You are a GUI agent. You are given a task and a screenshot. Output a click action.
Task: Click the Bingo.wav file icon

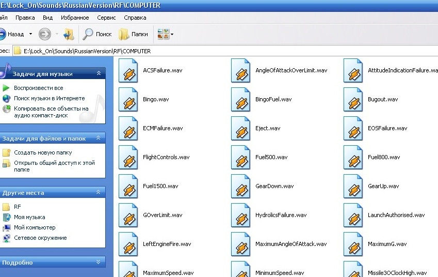[128, 99]
